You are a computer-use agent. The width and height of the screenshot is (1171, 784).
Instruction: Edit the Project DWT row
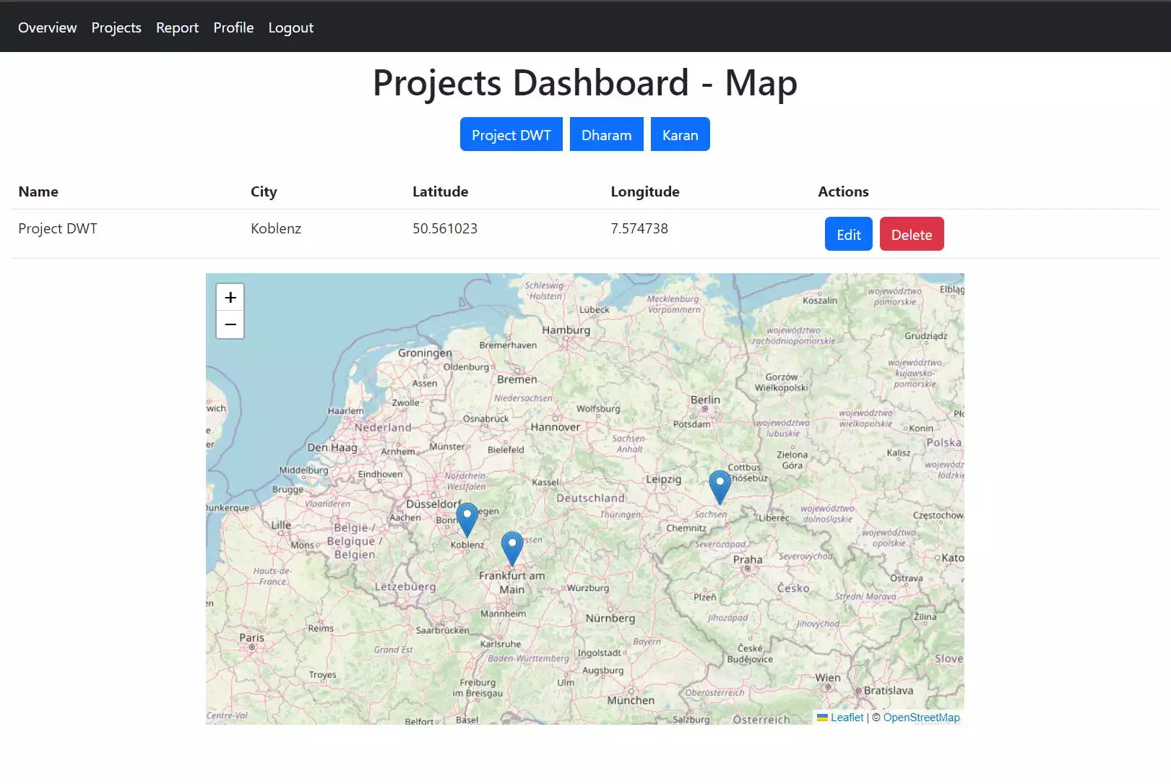pyautogui.click(x=848, y=234)
